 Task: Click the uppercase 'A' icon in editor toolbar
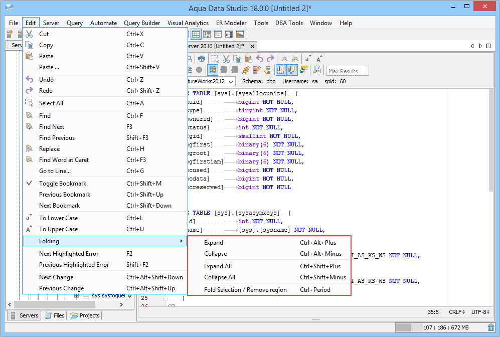point(319,59)
